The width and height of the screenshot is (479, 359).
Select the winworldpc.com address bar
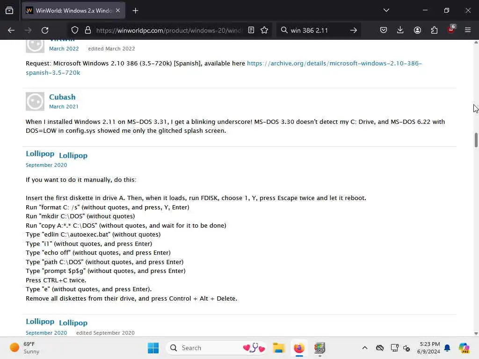pyautogui.click(x=168, y=30)
